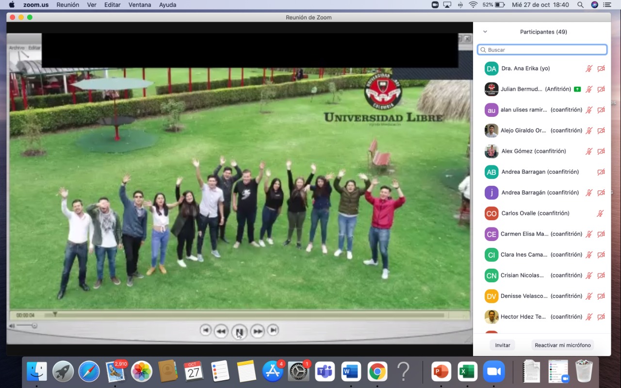Click the Participantes (49) panel title
Screen dimensions: 621x388
click(x=543, y=32)
